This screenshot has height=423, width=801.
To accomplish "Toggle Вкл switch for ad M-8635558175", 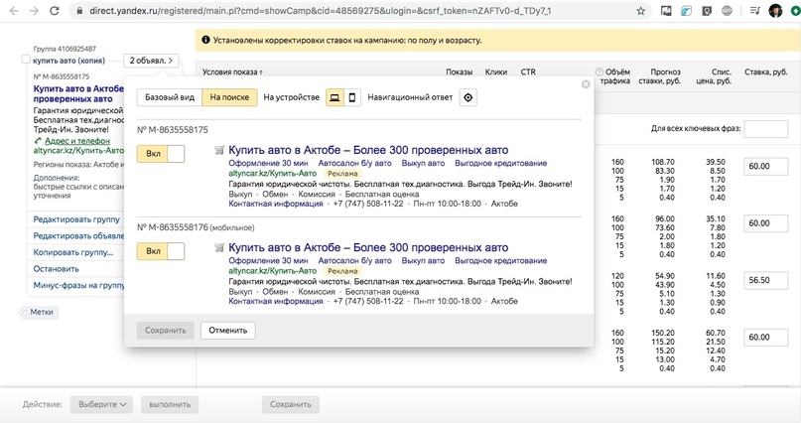I will [x=161, y=154].
